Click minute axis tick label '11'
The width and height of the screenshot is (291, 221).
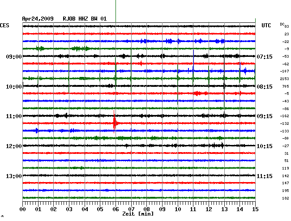pos(193,209)
